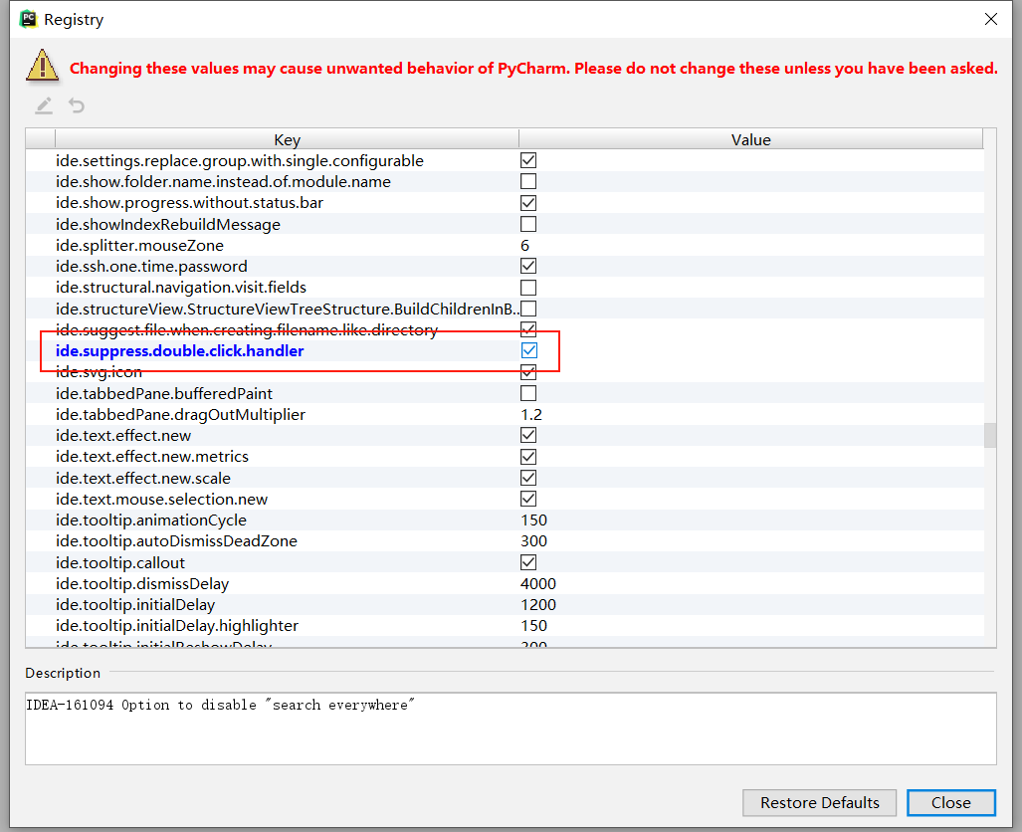This screenshot has height=832, width=1022.
Task: Check ide.tabbedPane.bufferedPaint checkbox
Action: [528, 393]
